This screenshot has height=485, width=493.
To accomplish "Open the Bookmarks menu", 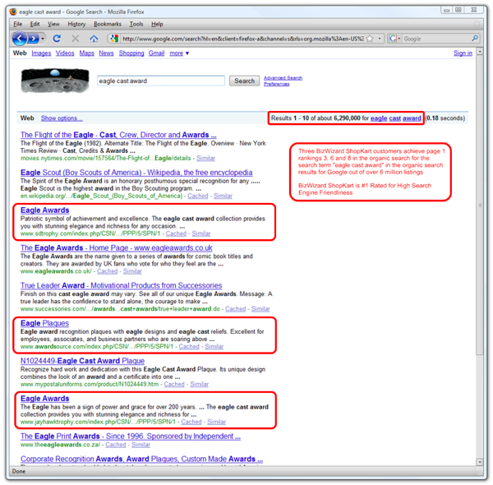I will 107,24.
